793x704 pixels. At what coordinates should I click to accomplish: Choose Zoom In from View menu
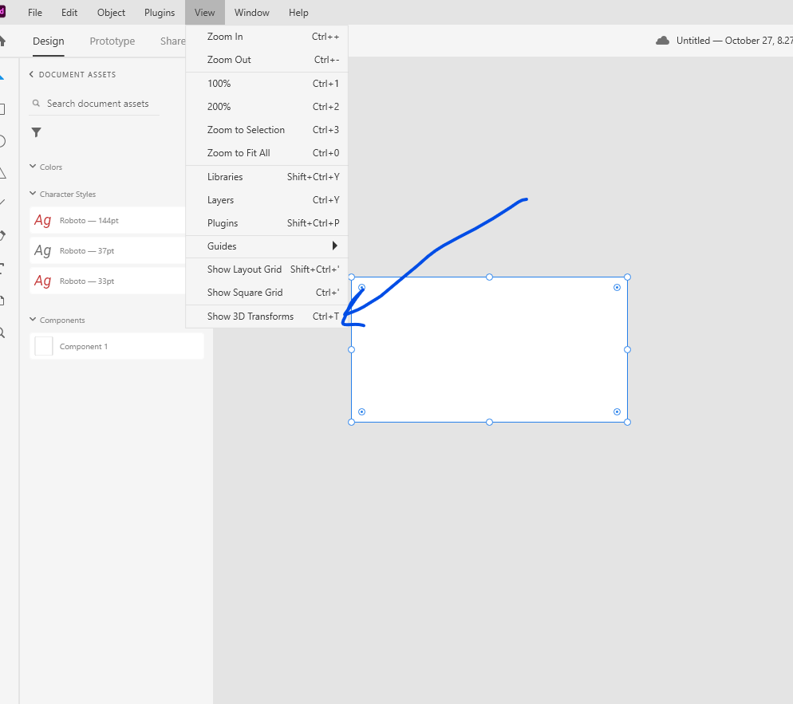pyautogui.click(x=266, y=37)
